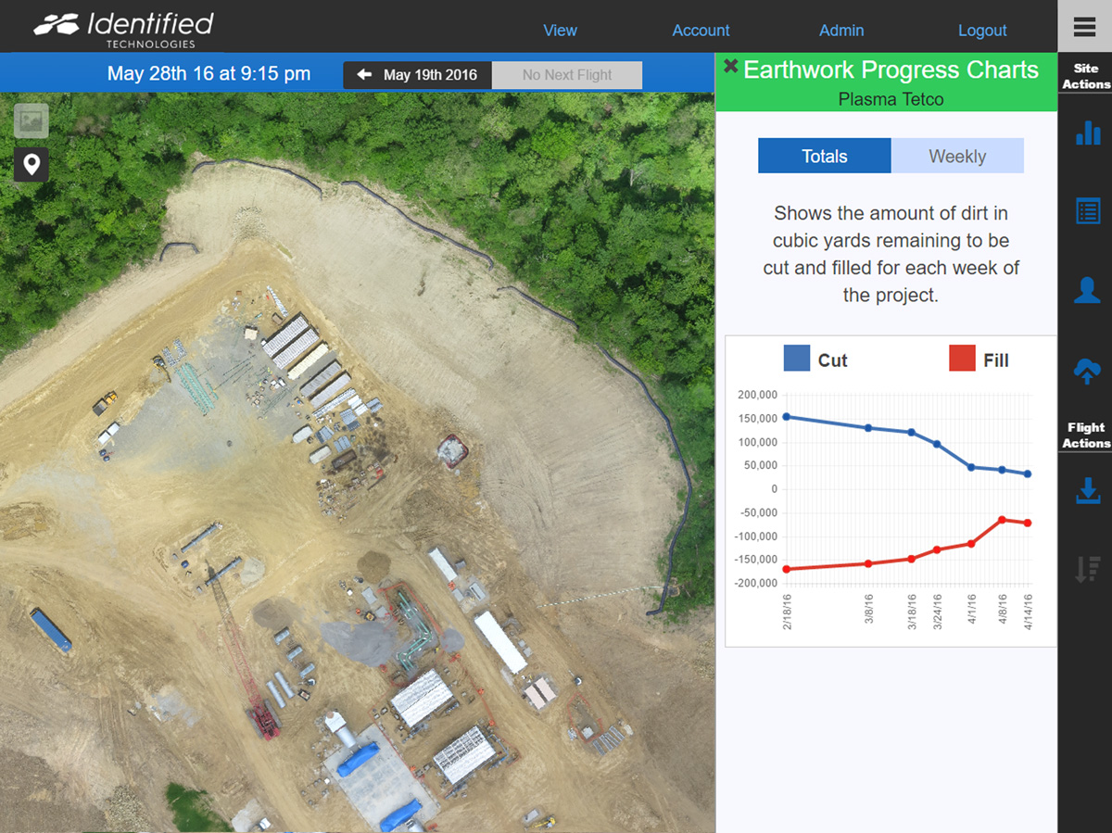The width and height of the screenshot is (1112, 833).
Task: Close the Earthwork Progress Charts panel
Action: click(730, 67)
